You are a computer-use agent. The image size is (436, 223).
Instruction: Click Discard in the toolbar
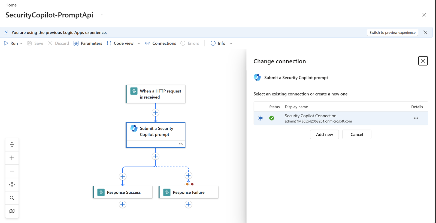59,43
